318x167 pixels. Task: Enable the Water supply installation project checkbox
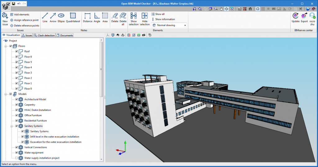17,158
